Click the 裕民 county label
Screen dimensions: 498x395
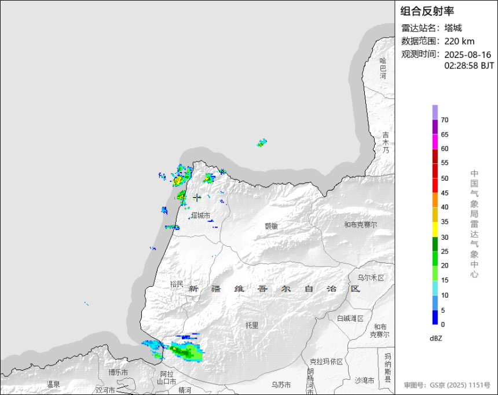tap(177, 284)
